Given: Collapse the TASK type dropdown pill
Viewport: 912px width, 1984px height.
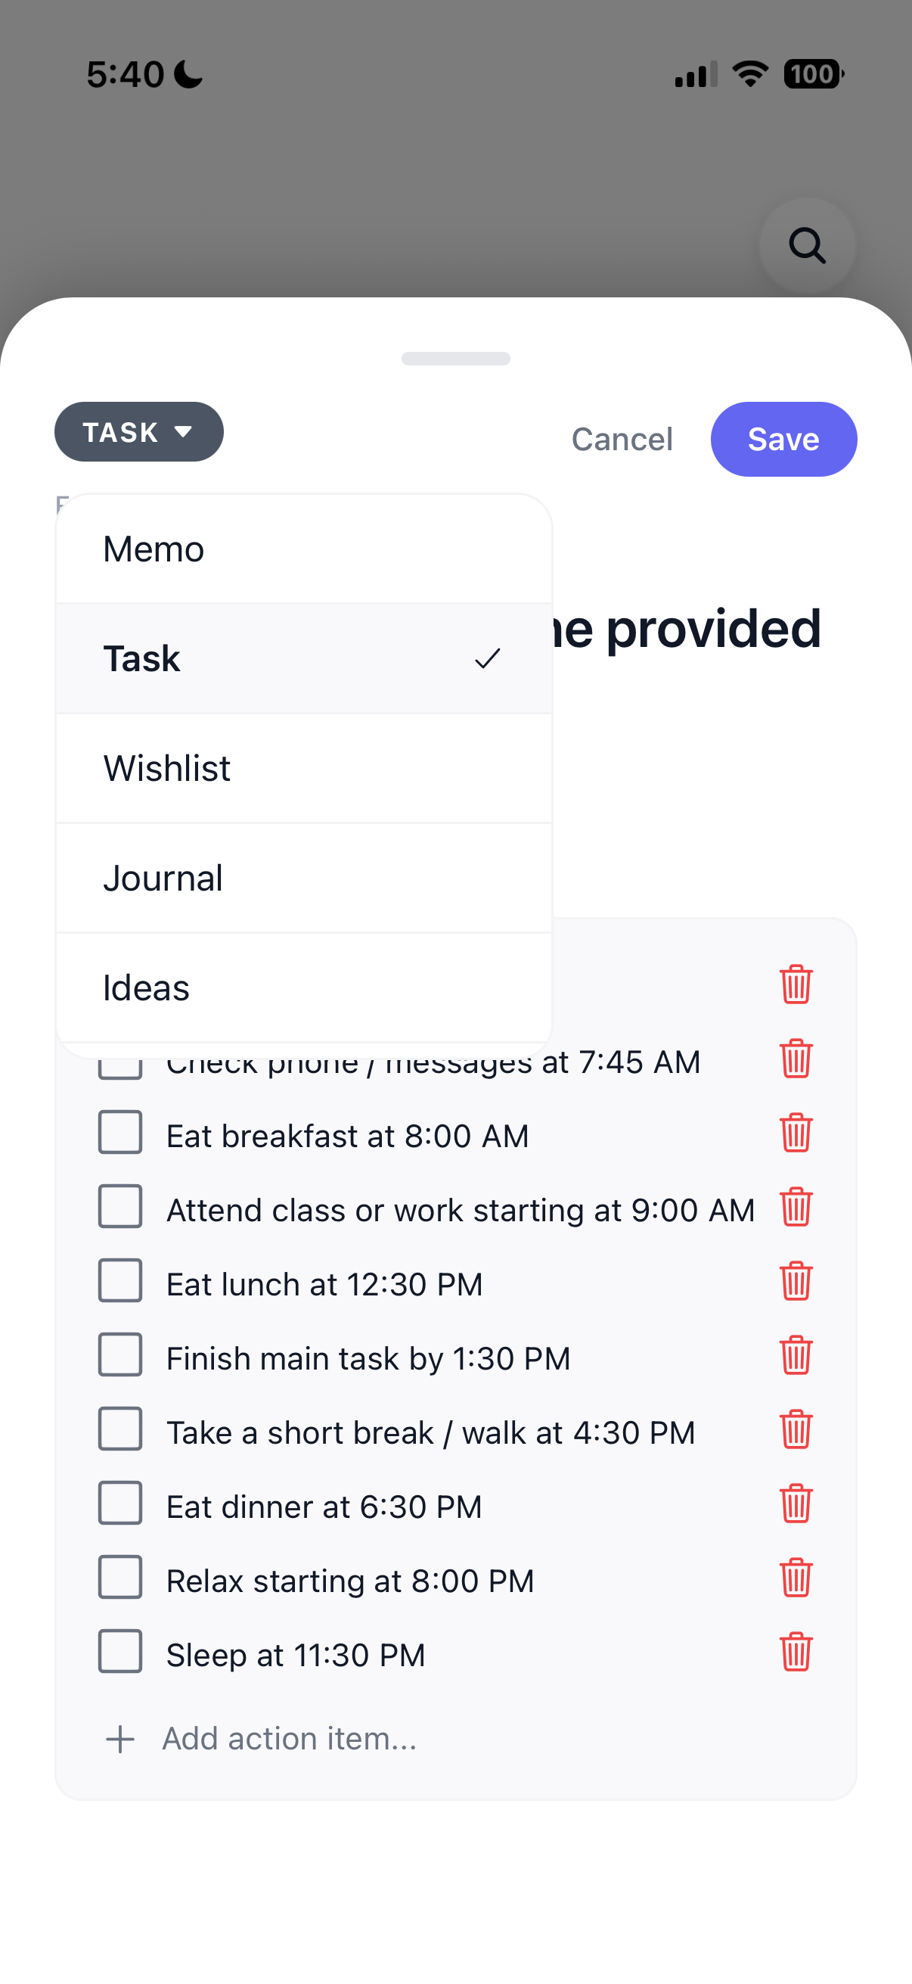Looking at the screenshot, I should point(138,432).
